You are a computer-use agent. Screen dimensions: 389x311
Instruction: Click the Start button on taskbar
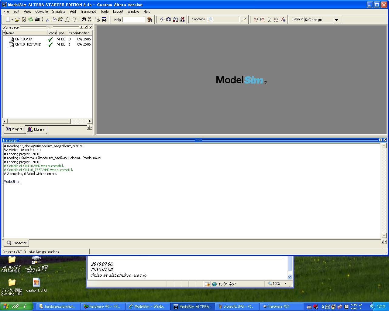coord(16,306)
